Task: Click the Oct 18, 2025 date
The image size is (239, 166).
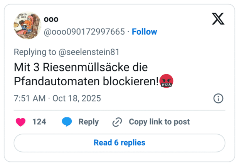Action: pos(76,98)
